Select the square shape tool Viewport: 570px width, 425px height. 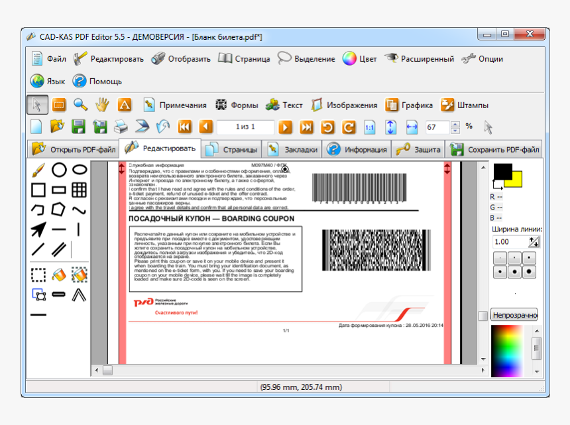point(38,190)
